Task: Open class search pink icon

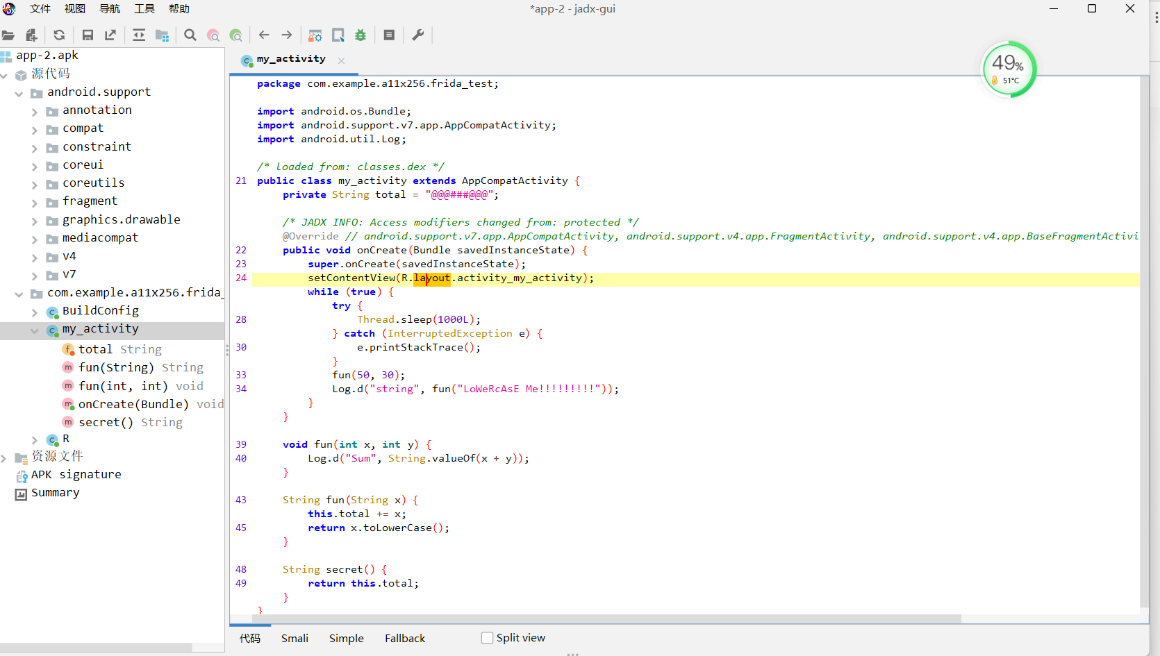Action: (213, 35)
